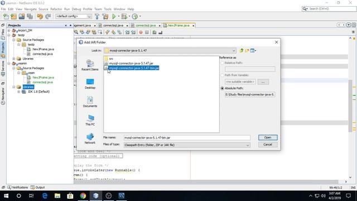The image size is (357, 201).
Task: Click the Debug Project icon
Action: pos(124,16)
